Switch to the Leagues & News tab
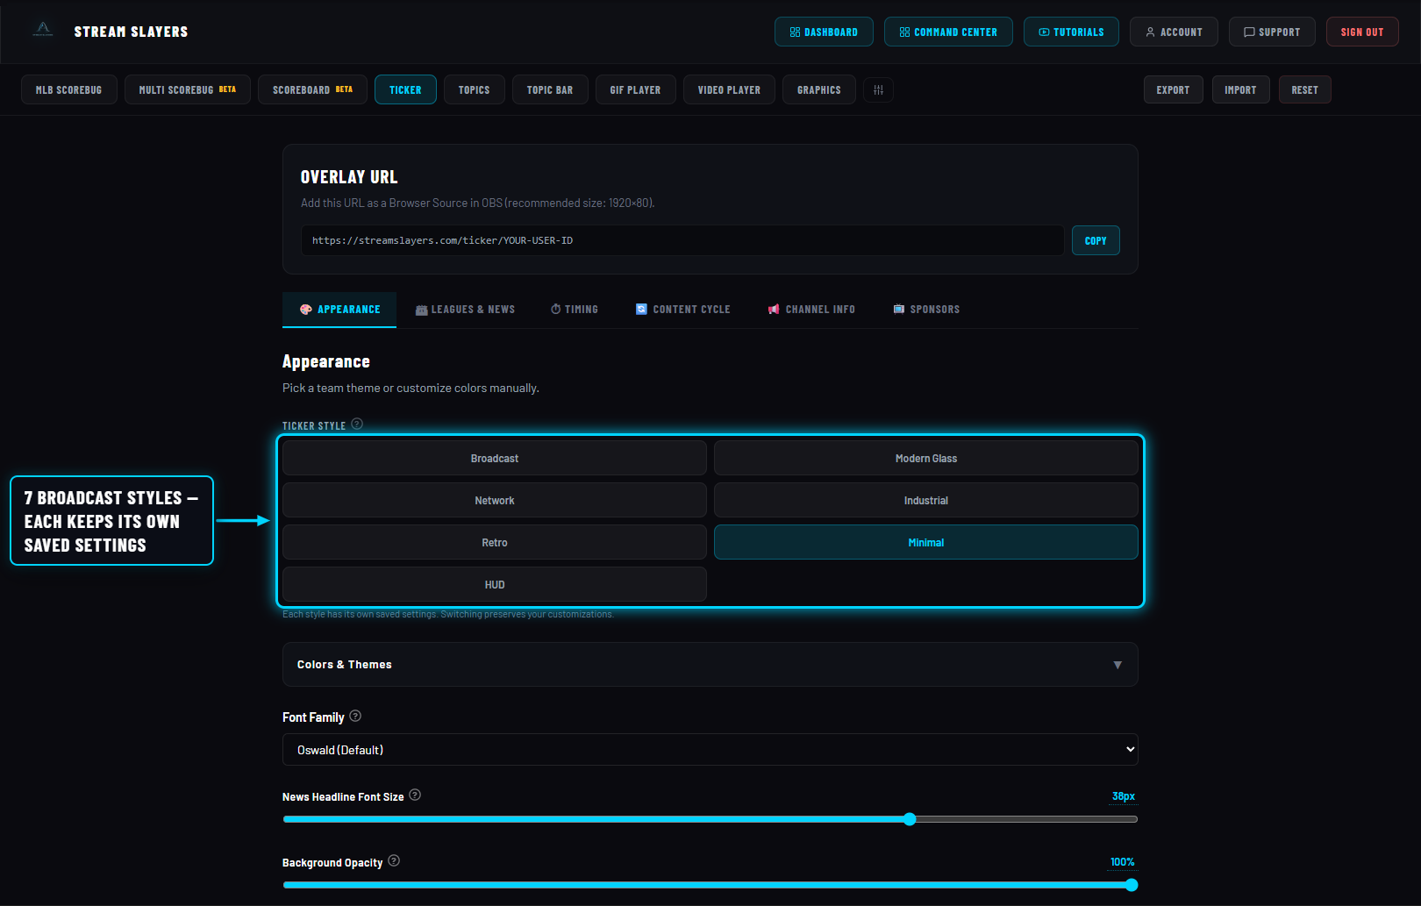The image size is (1421, 906). coord(465,310)
